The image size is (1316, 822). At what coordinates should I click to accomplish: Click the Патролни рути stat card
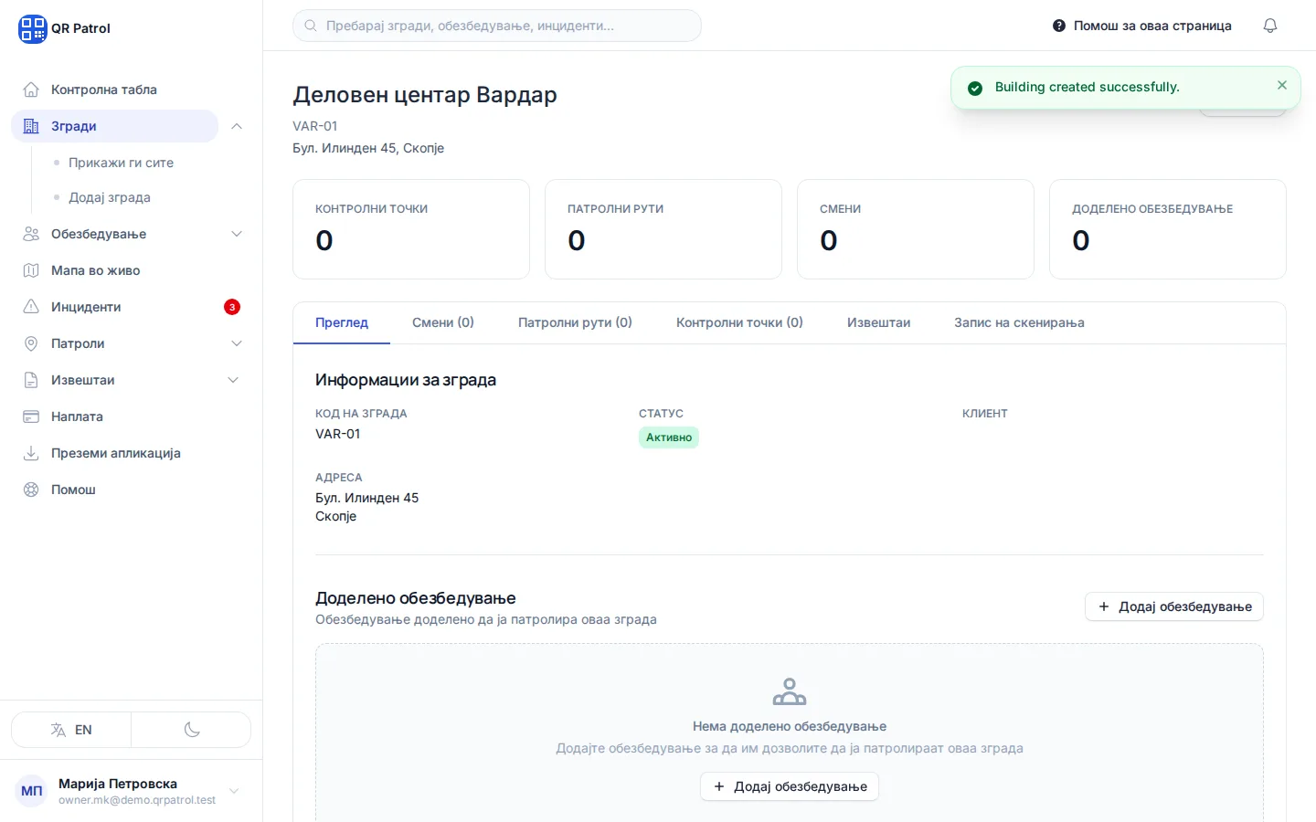[x=663, y=229]
